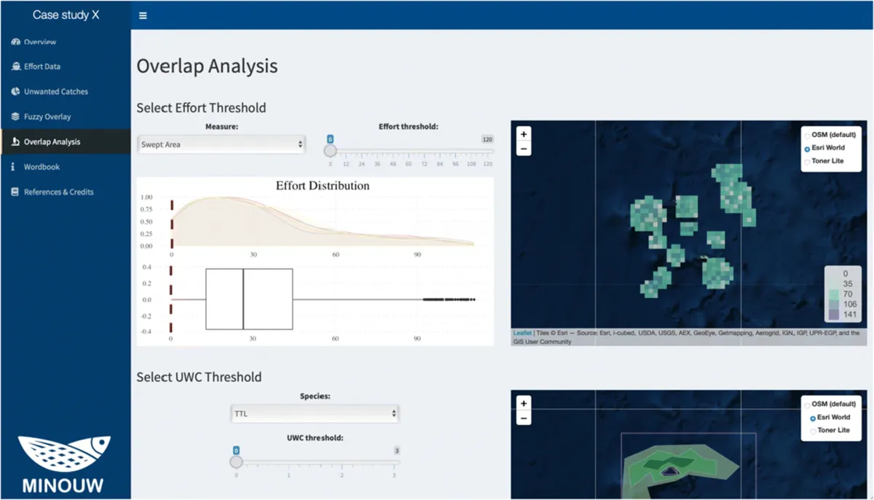Viewport: 874px width, 500px height.
Task: Select OSM (default) basemap on effort map
Action: coord(807,136)
